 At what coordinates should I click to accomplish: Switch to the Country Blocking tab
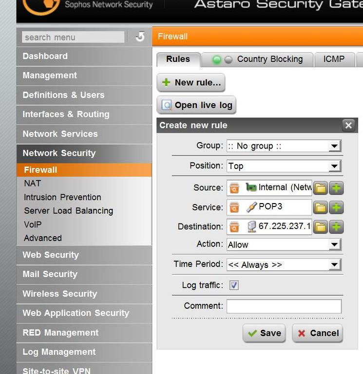[x=257, y=59]
